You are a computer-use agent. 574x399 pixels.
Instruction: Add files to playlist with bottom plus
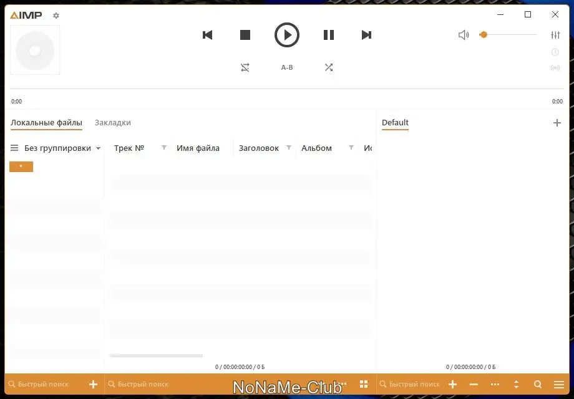453,385
